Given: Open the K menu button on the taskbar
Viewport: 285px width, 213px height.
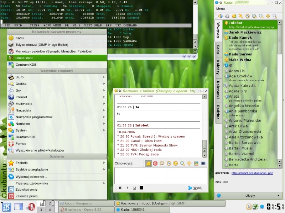Looking at the screenshot, I should coord(6,207).
